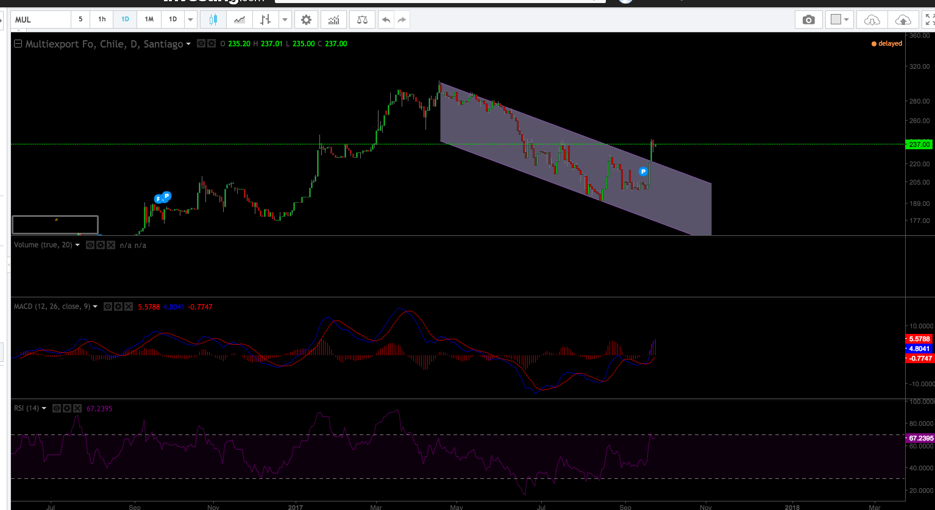Switch to candlestick chart style

coord(213,19)
